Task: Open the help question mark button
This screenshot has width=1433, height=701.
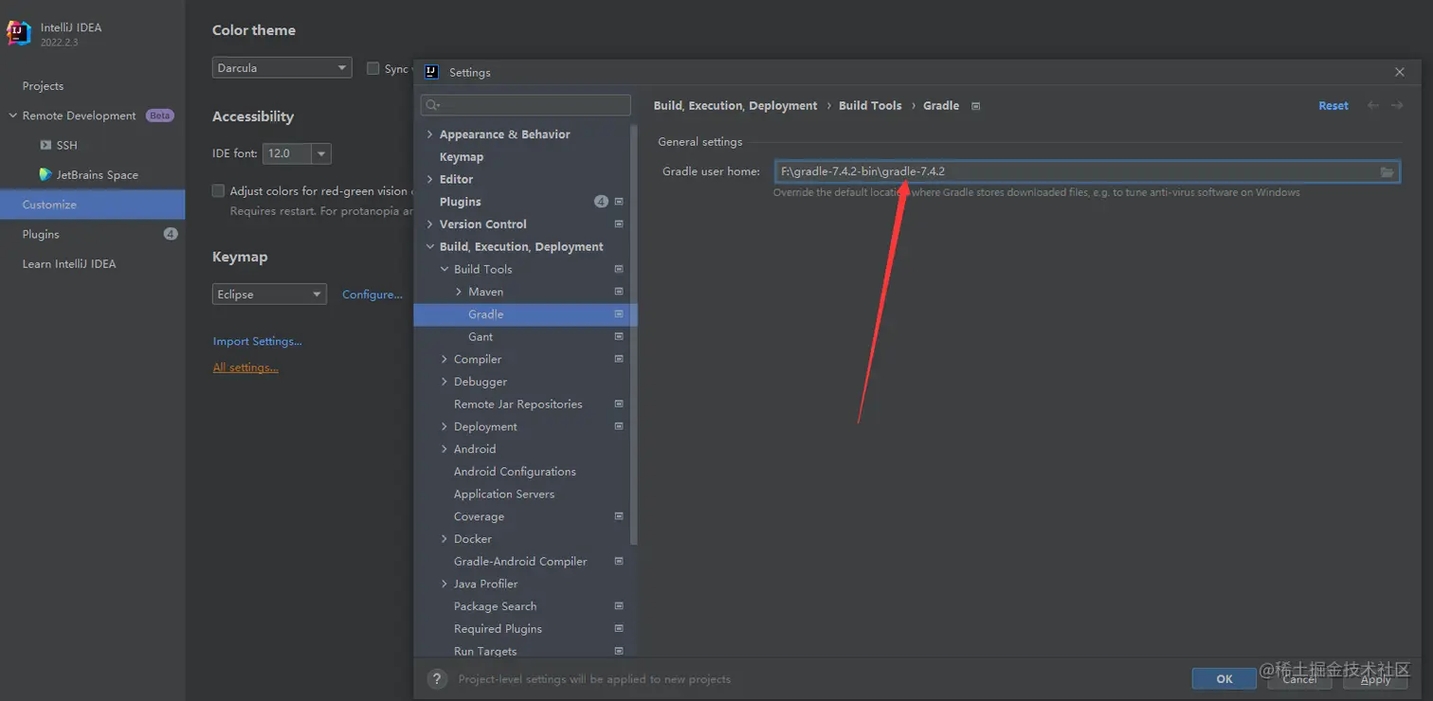Action: click(437, 678)
